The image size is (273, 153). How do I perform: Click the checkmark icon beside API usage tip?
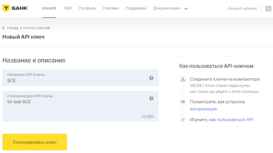pyautogui.click(x=183, y=120)
